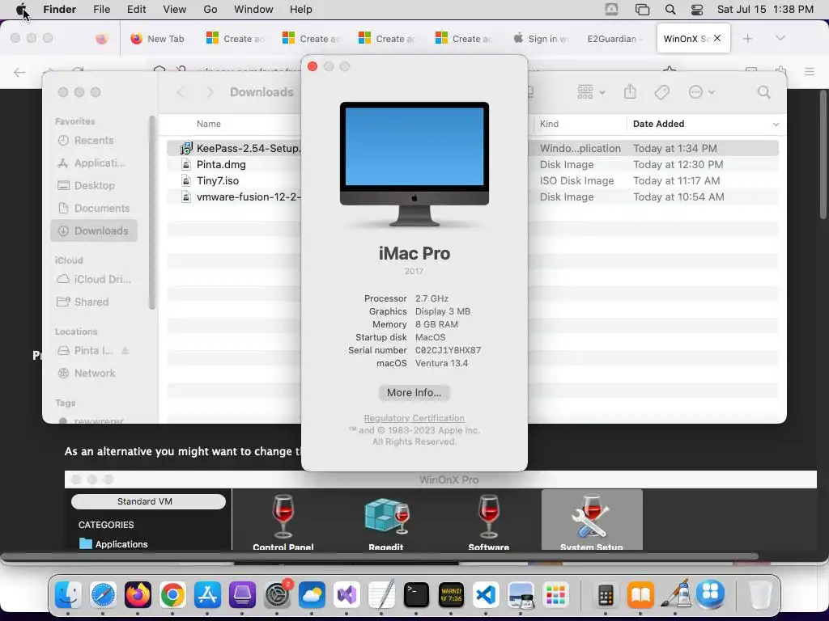Sort by the Kind column header
Viewport: 829px width, 621px height.
(549, 124)
